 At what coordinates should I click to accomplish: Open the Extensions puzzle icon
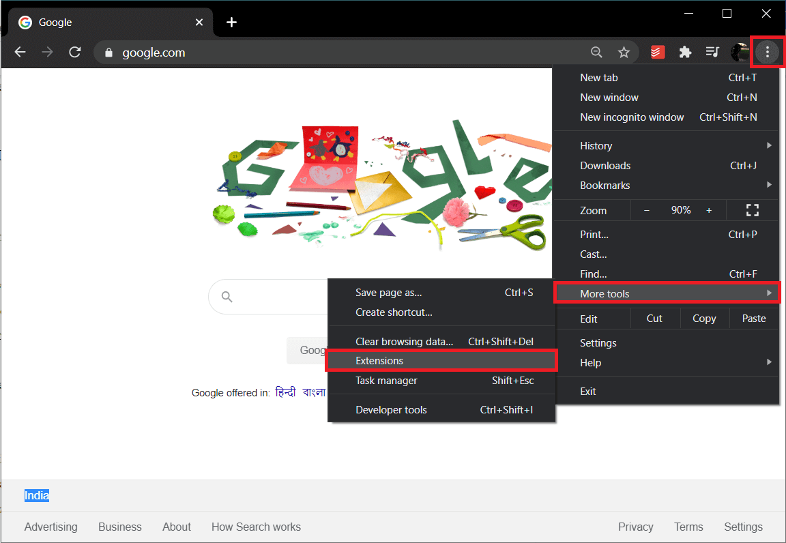(x=685, y=52)
